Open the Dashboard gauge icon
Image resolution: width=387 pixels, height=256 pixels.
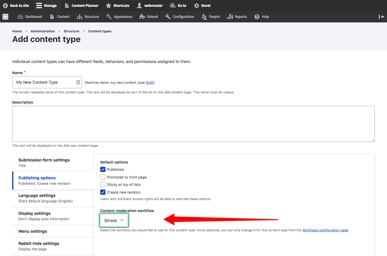click(x=20, y=17)
